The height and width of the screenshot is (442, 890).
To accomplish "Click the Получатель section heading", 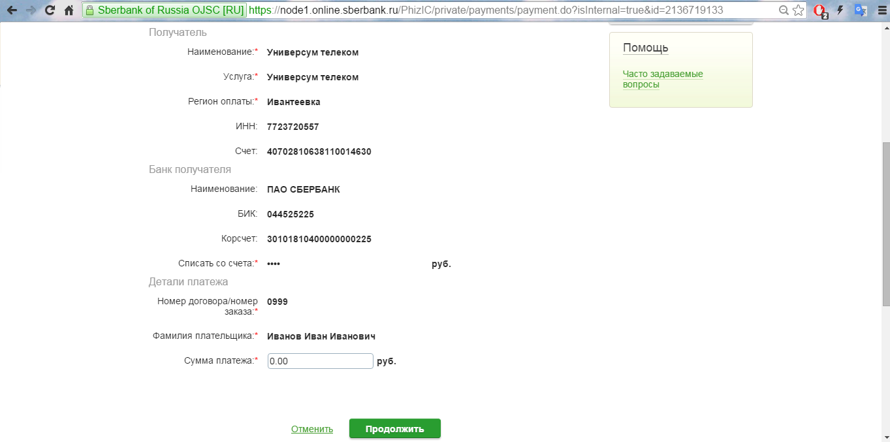I will click(x=178, y=32).
